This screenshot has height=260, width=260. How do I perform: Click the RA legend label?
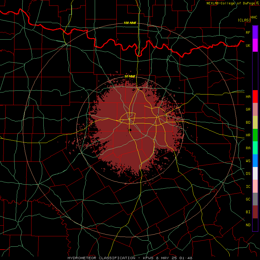248,148
